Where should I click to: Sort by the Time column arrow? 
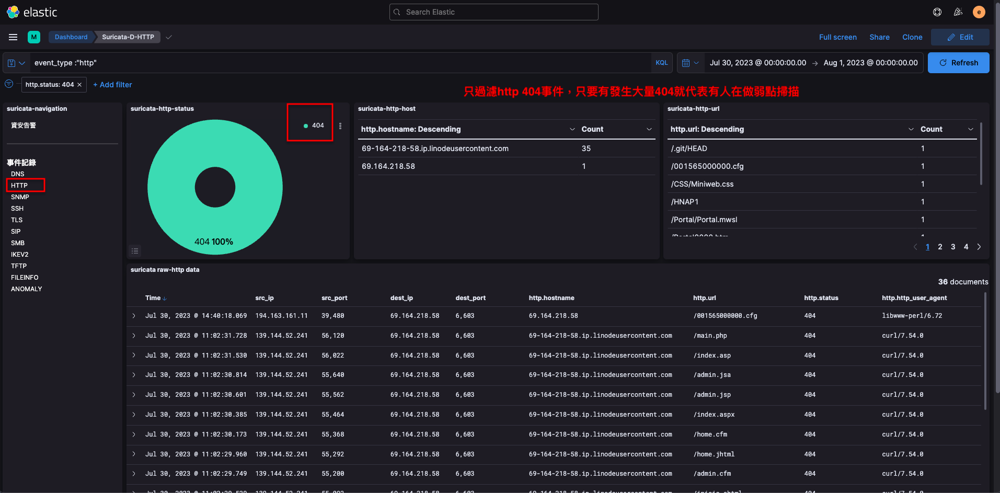click(x=165, y=299)
